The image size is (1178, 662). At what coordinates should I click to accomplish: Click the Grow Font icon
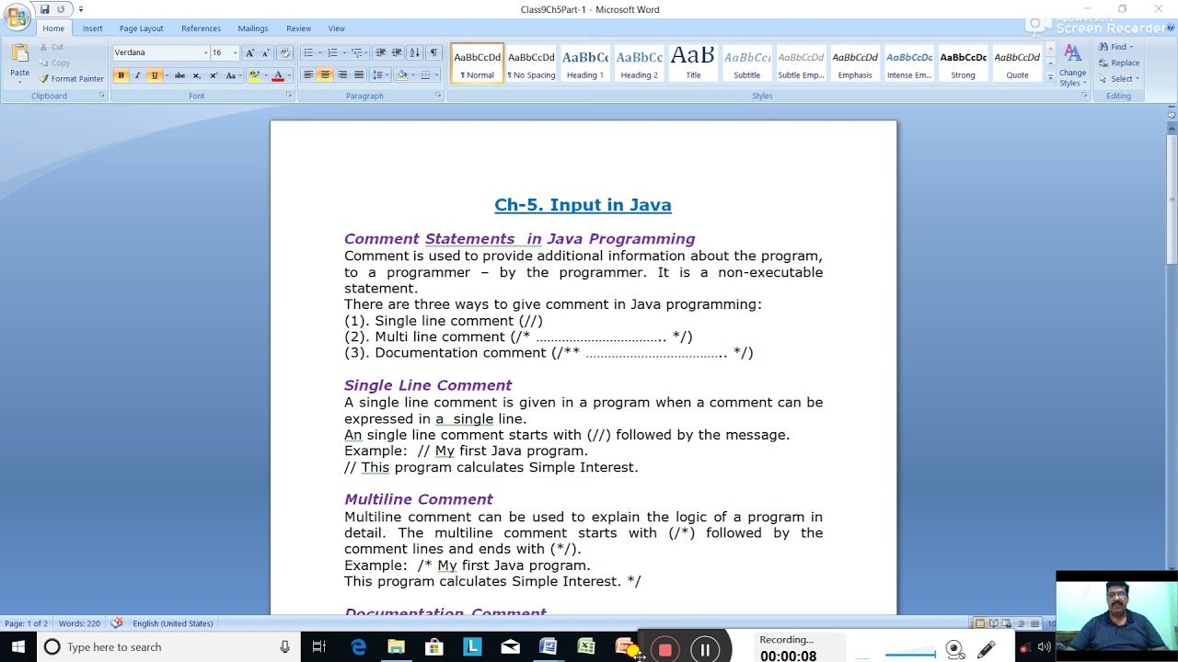249,53
